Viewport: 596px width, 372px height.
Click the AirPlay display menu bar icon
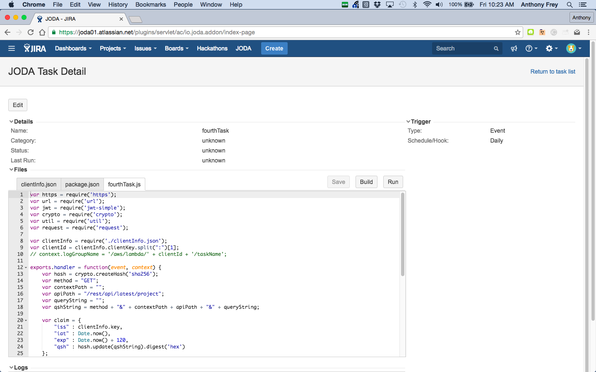pos(389,5)
